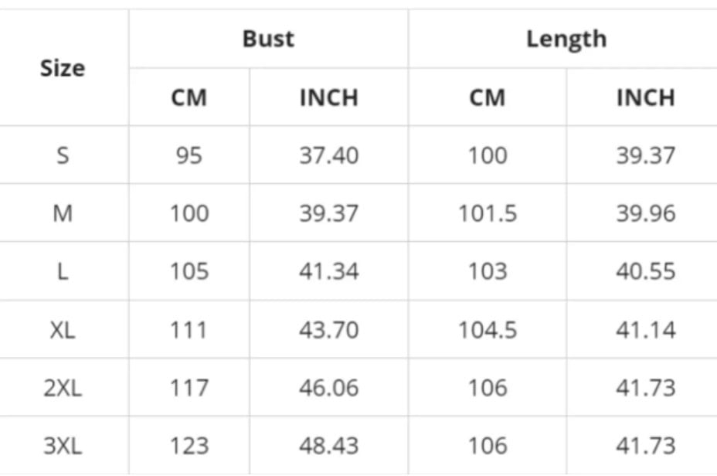
Task: Select the L size row label
Action: (63, 271)
